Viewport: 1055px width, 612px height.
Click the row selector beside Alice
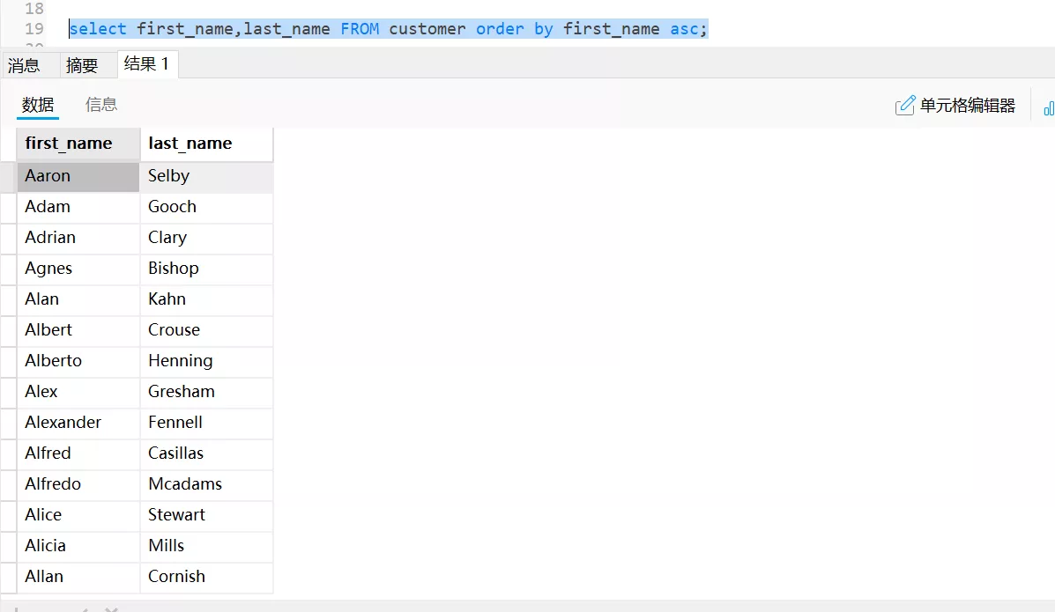(8, 515)
